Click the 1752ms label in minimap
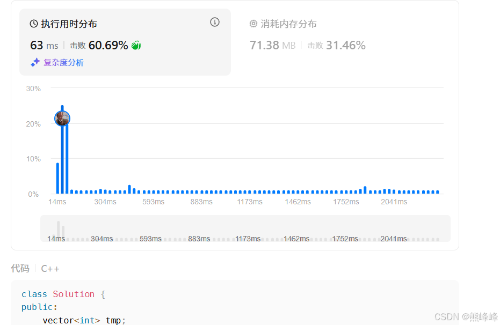This screenshot has height=325, width=500. pyautogui.click(x=345, y=239)
